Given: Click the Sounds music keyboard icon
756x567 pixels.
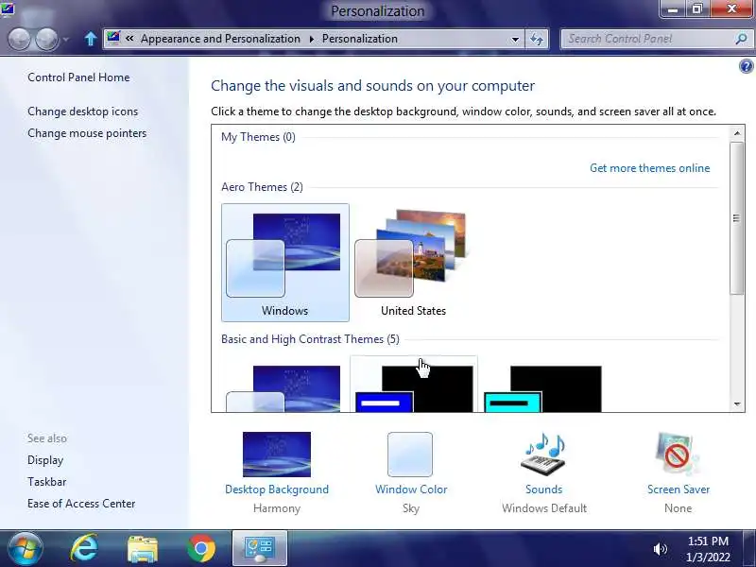Looking at the screenshot, I should point(544,455).
